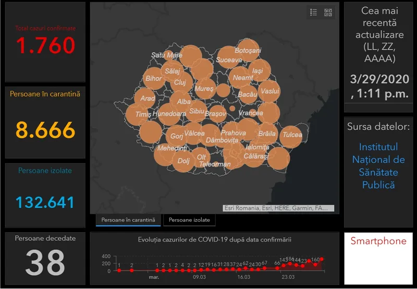Click the Vaslui county bubble

click(269, 91)
